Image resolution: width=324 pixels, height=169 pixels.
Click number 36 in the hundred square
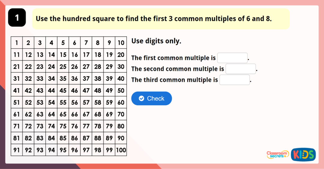click(75, 79)
